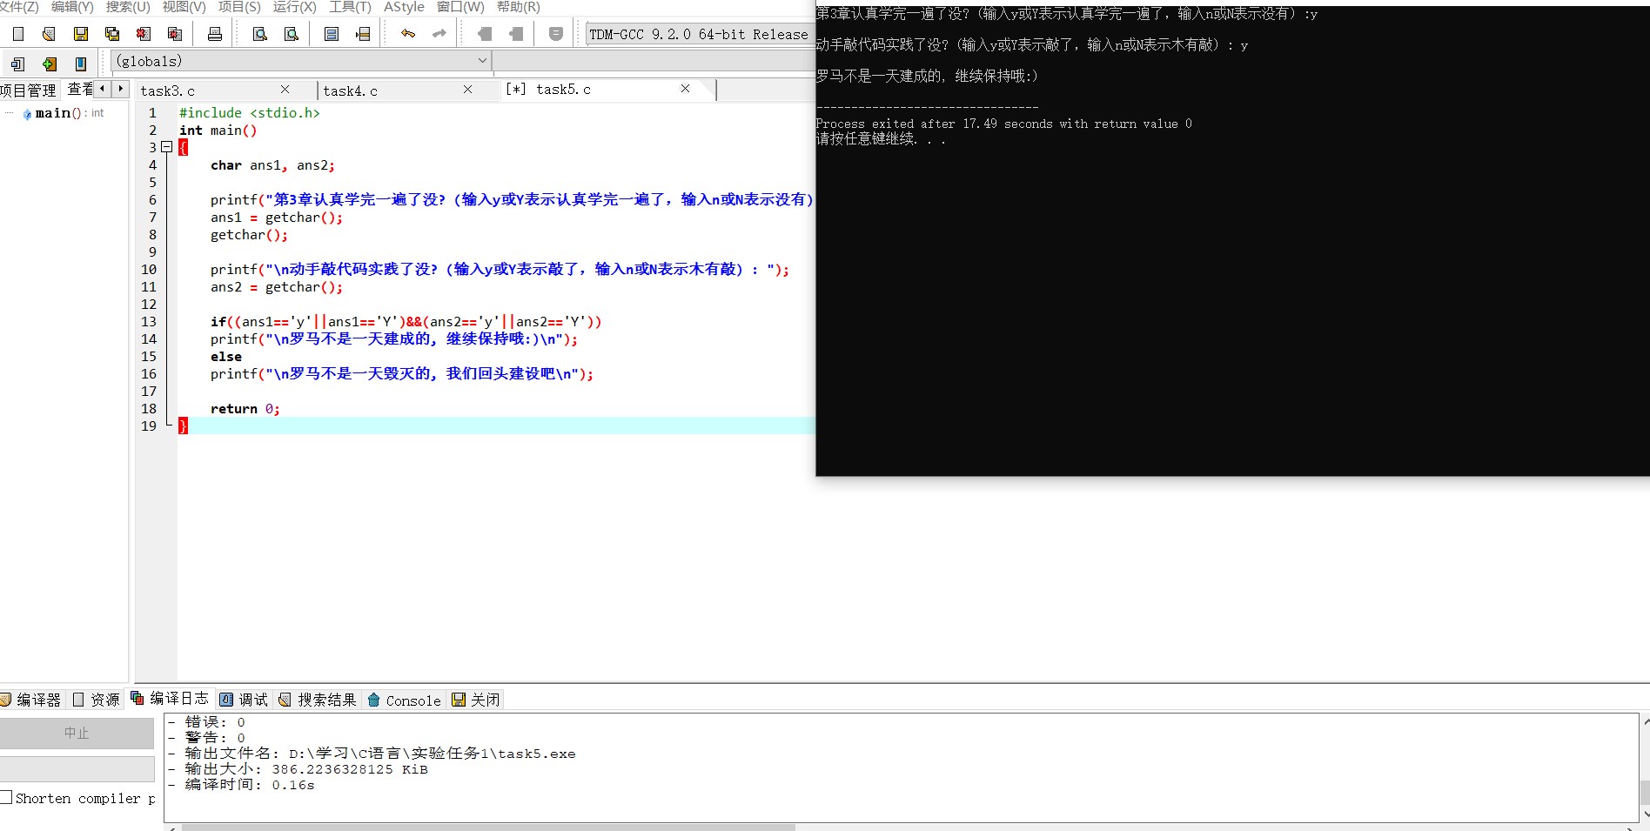Viewport: 1650px width, 831px height.
Task: Click the Save All toolbar icon
Action: [x=112, y=34]
